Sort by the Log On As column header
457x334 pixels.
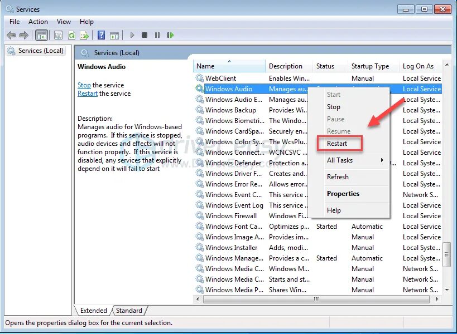tap(421, 66)
